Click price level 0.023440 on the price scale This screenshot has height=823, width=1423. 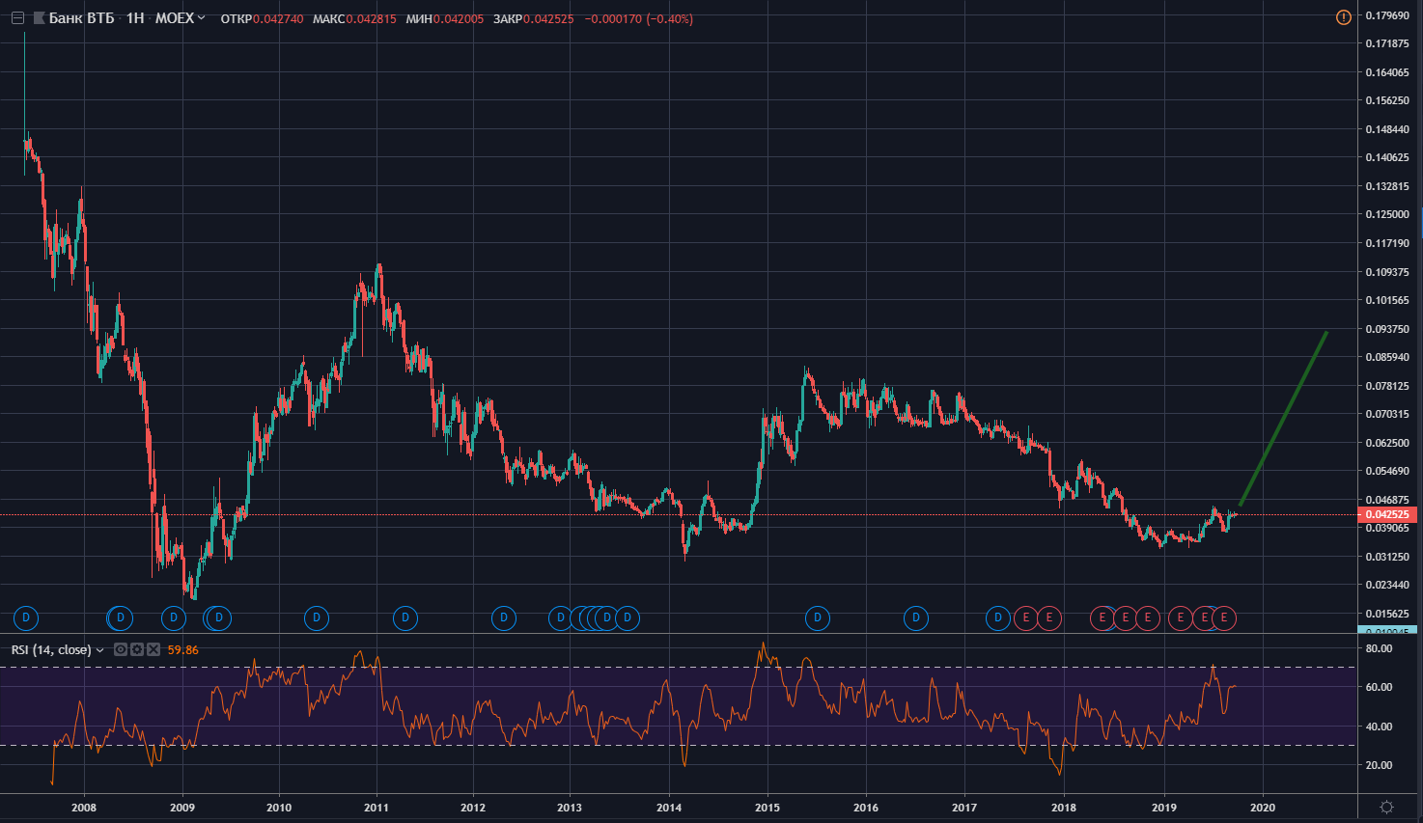1388,585
